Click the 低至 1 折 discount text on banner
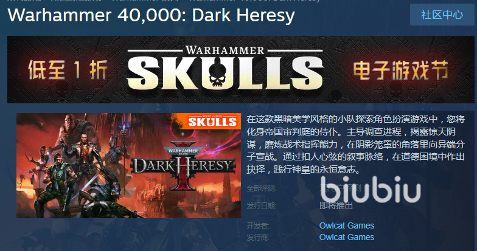 tap(68, 70)
